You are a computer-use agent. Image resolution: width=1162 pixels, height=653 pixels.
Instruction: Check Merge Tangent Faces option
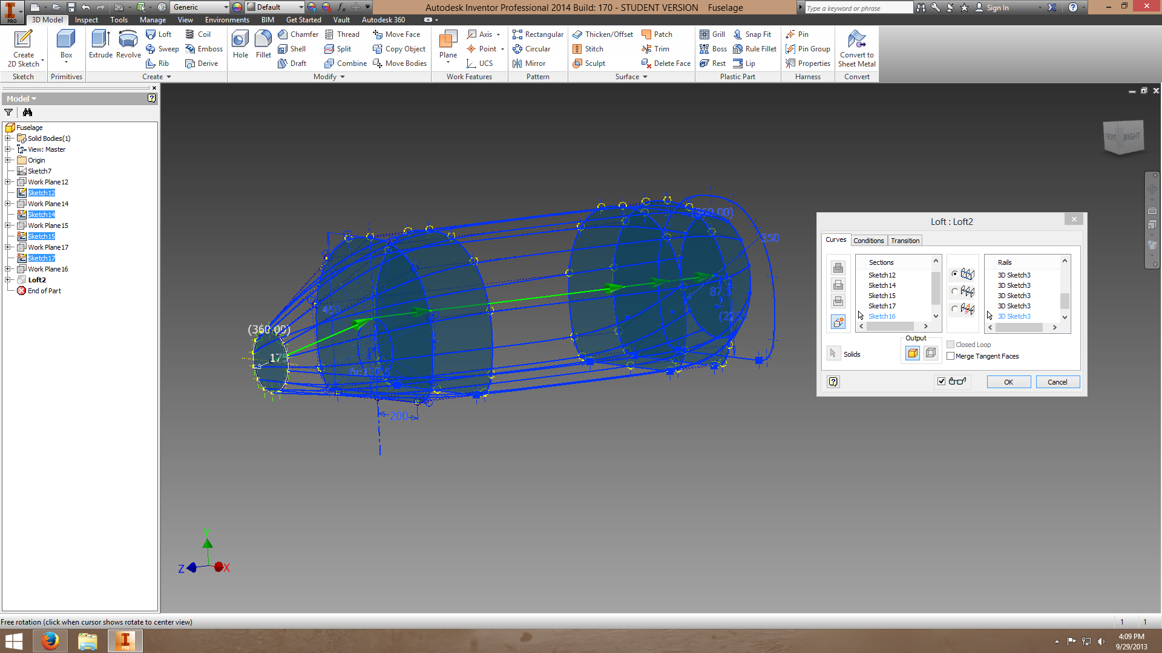tap(950, 356)
